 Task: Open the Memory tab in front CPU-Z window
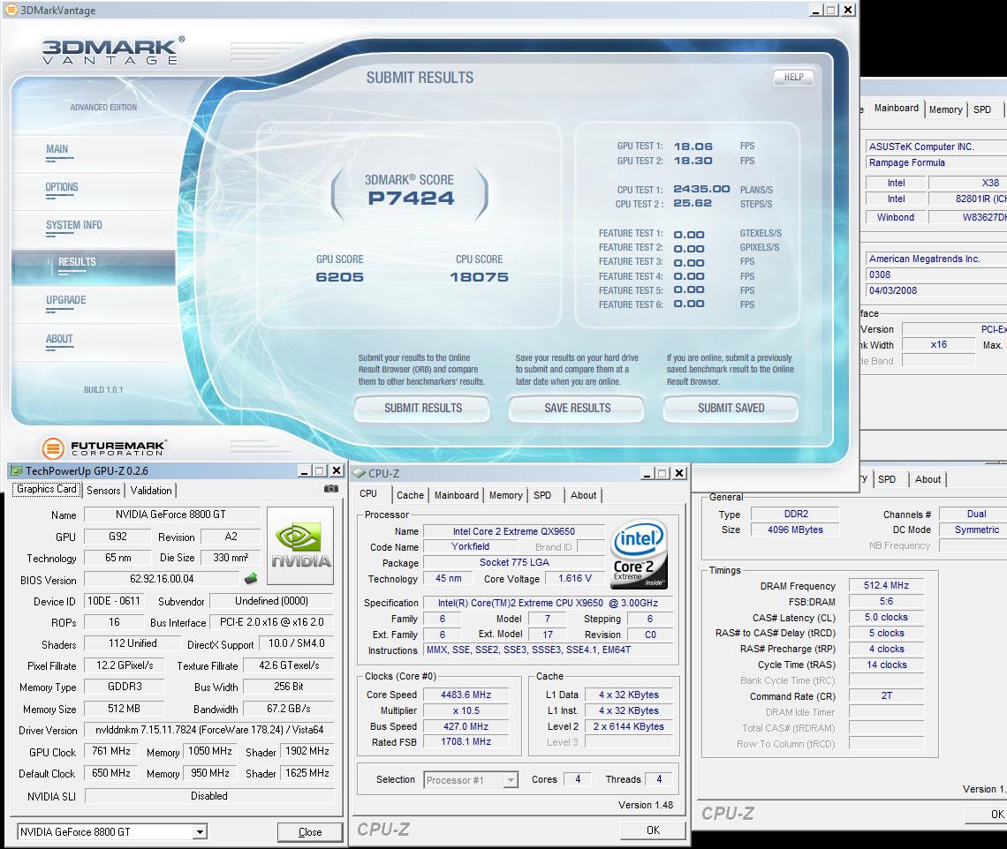(x=505, y=495)
